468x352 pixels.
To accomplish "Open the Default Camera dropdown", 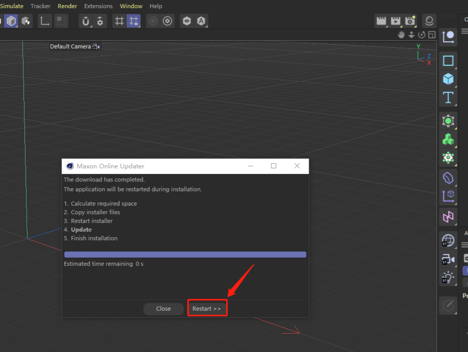I will (75, 46).
